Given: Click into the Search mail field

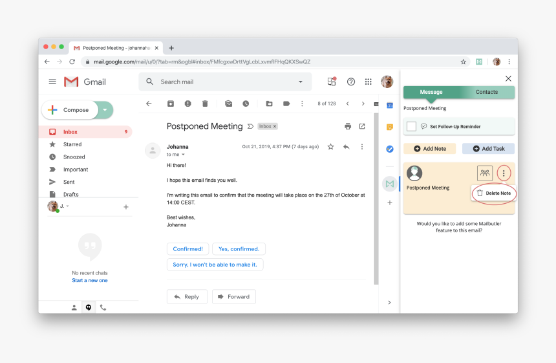Looking at the screenshot, I should (x=225, y=82).
